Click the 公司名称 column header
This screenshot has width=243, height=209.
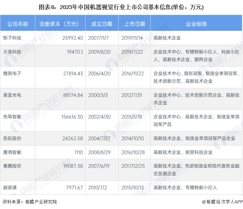tap(18, 24)
